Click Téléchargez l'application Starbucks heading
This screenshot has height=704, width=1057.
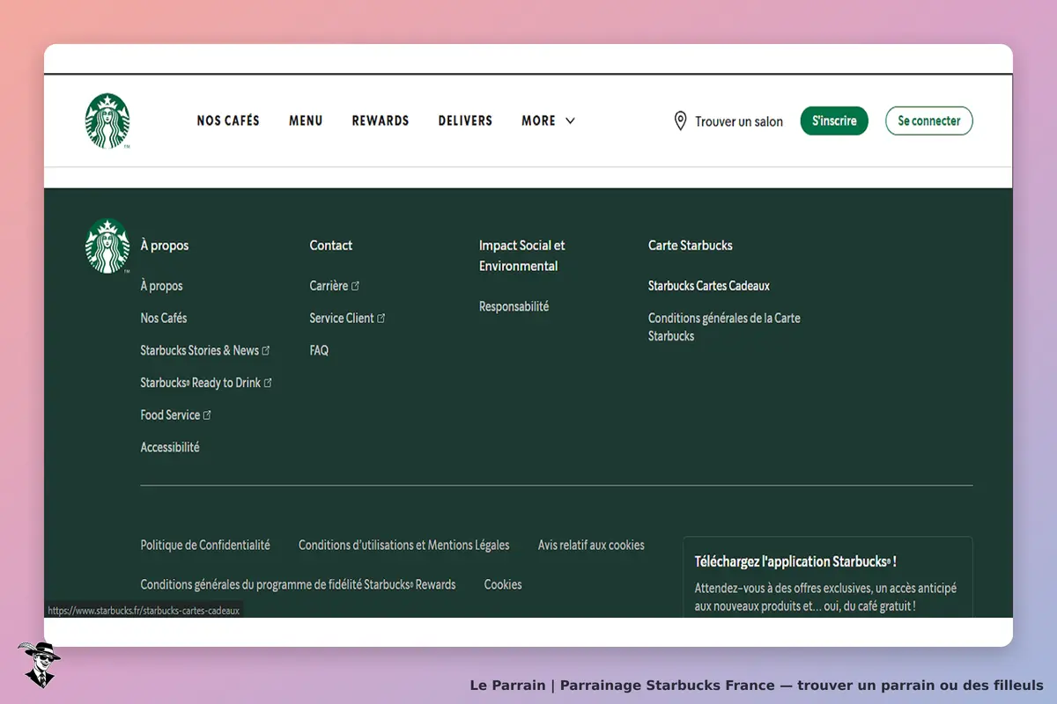pyautogui.click(x=795, y=561)
